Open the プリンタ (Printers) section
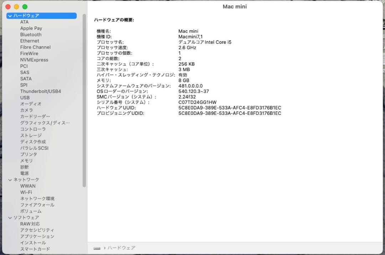 coord(28,154)
